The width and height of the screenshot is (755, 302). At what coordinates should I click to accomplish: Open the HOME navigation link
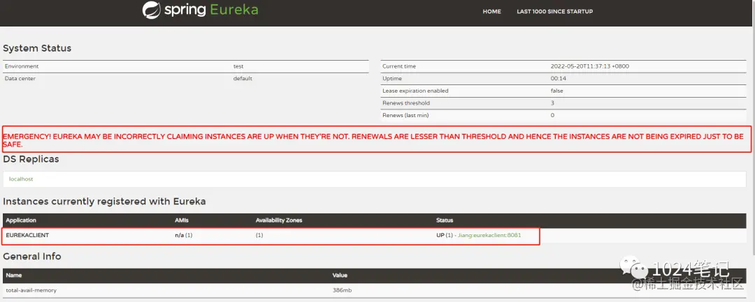coord(491,12)
